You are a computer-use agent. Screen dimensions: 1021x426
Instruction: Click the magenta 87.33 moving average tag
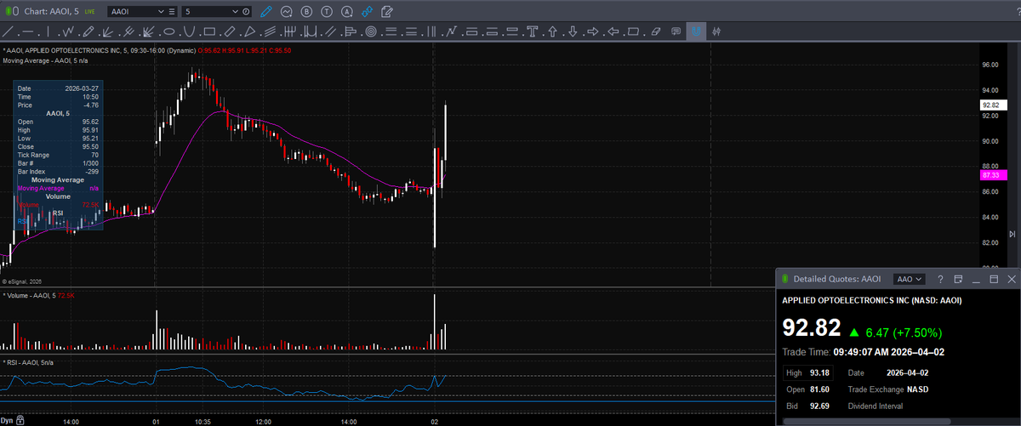[x=995, y=174]
